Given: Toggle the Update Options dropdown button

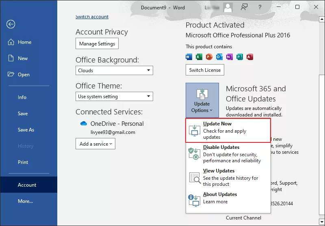Looking at the screenshot, I should tap(202, 100).
